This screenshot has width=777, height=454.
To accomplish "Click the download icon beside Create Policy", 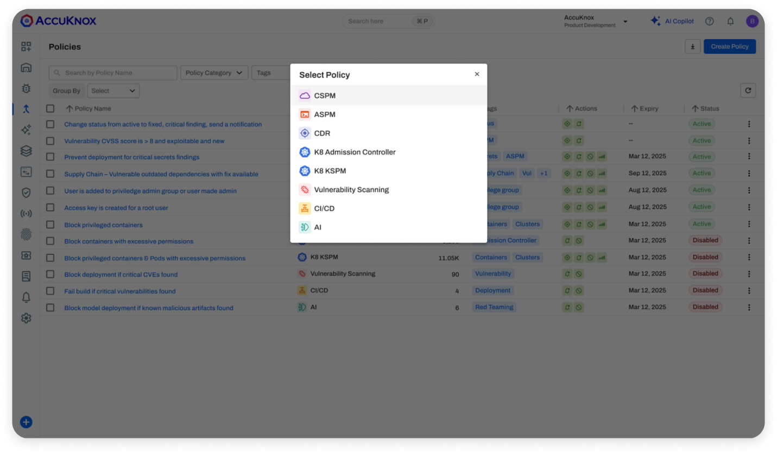I will 692,47.
